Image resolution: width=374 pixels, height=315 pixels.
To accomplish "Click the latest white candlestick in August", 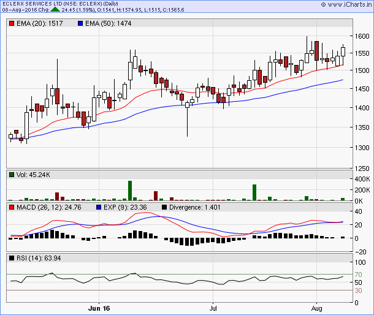I will tap(343, 51).
